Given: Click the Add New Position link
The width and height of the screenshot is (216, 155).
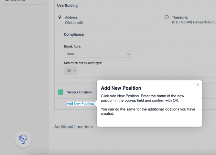Looking at the screenshot, I should [80, 103].
